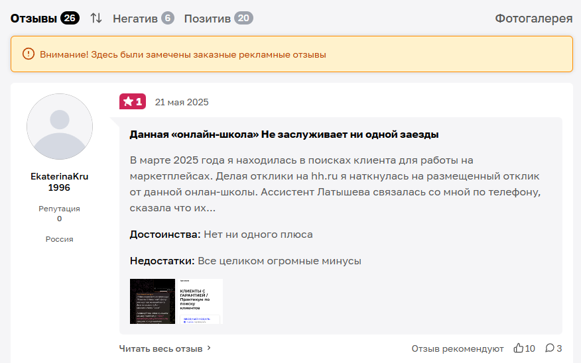Open the EkaterinaKru 1996 profile link

pos(59,181)
